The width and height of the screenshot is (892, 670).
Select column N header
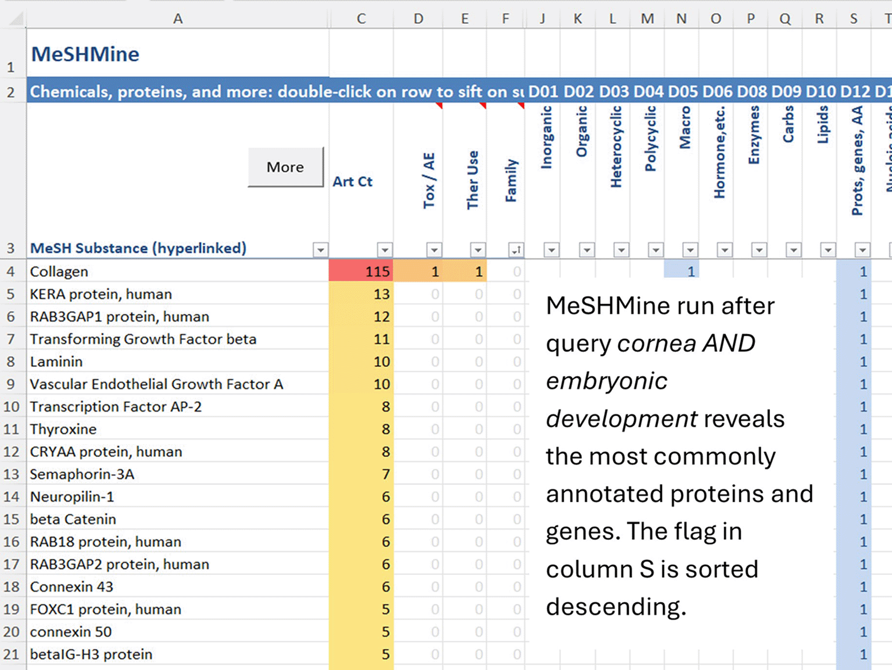[x=682, y=19]
